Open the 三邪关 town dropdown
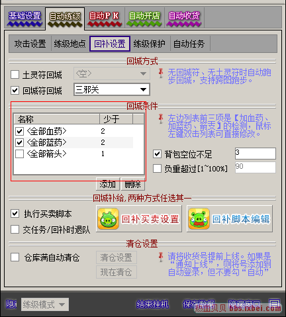This screenshot has width=286, height=317. pyautogui.click(x=112, y=89)
